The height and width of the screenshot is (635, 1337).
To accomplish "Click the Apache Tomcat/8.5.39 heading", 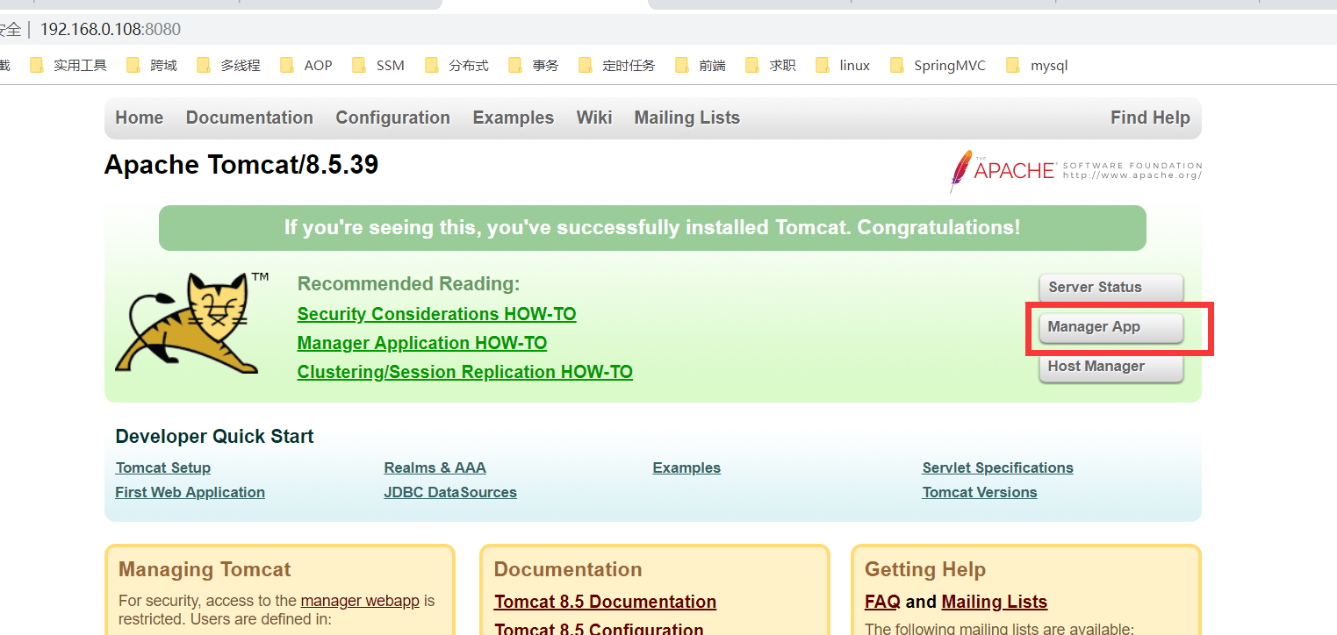I will [241, 164].
